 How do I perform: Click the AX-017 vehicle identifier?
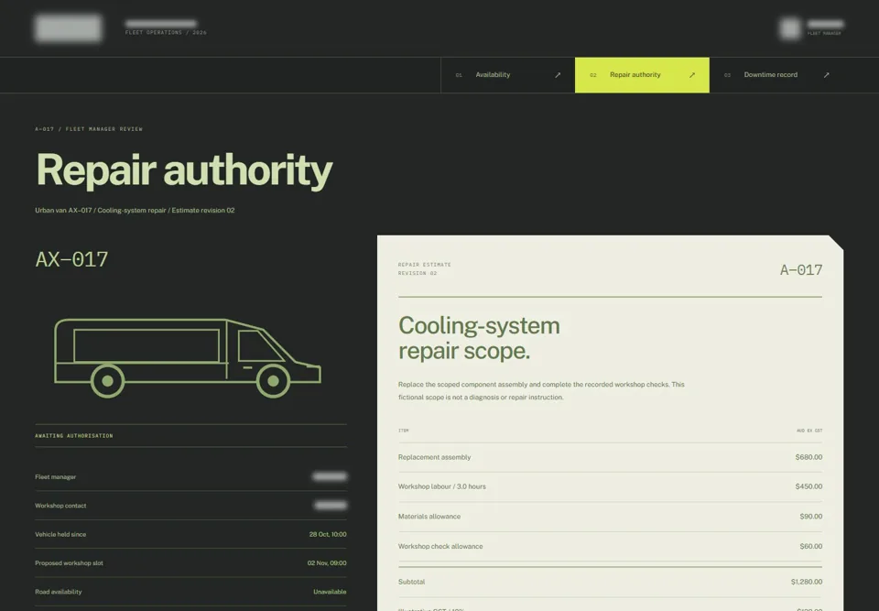[71, 259]
